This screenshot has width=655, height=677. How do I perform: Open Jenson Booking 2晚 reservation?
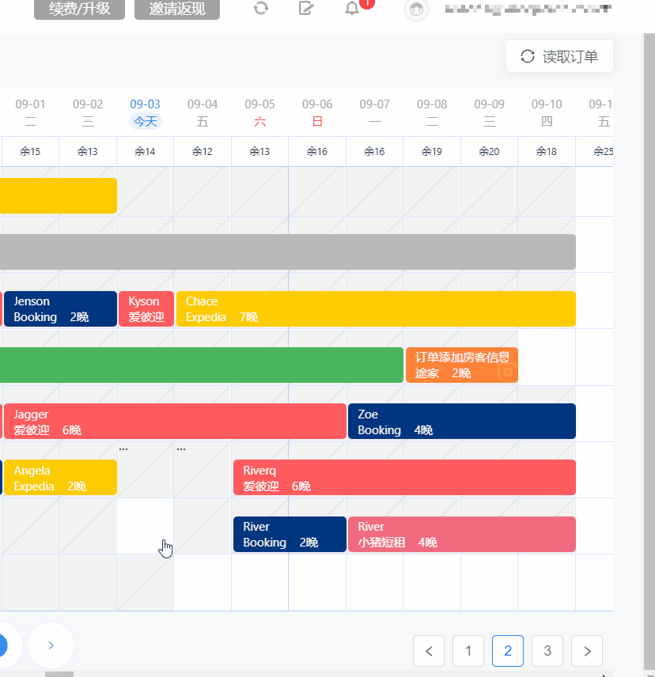(x=60, y=309)
